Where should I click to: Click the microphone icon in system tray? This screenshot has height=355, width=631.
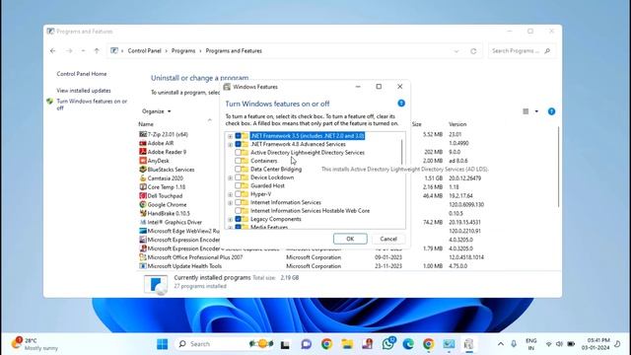point(514,344)
